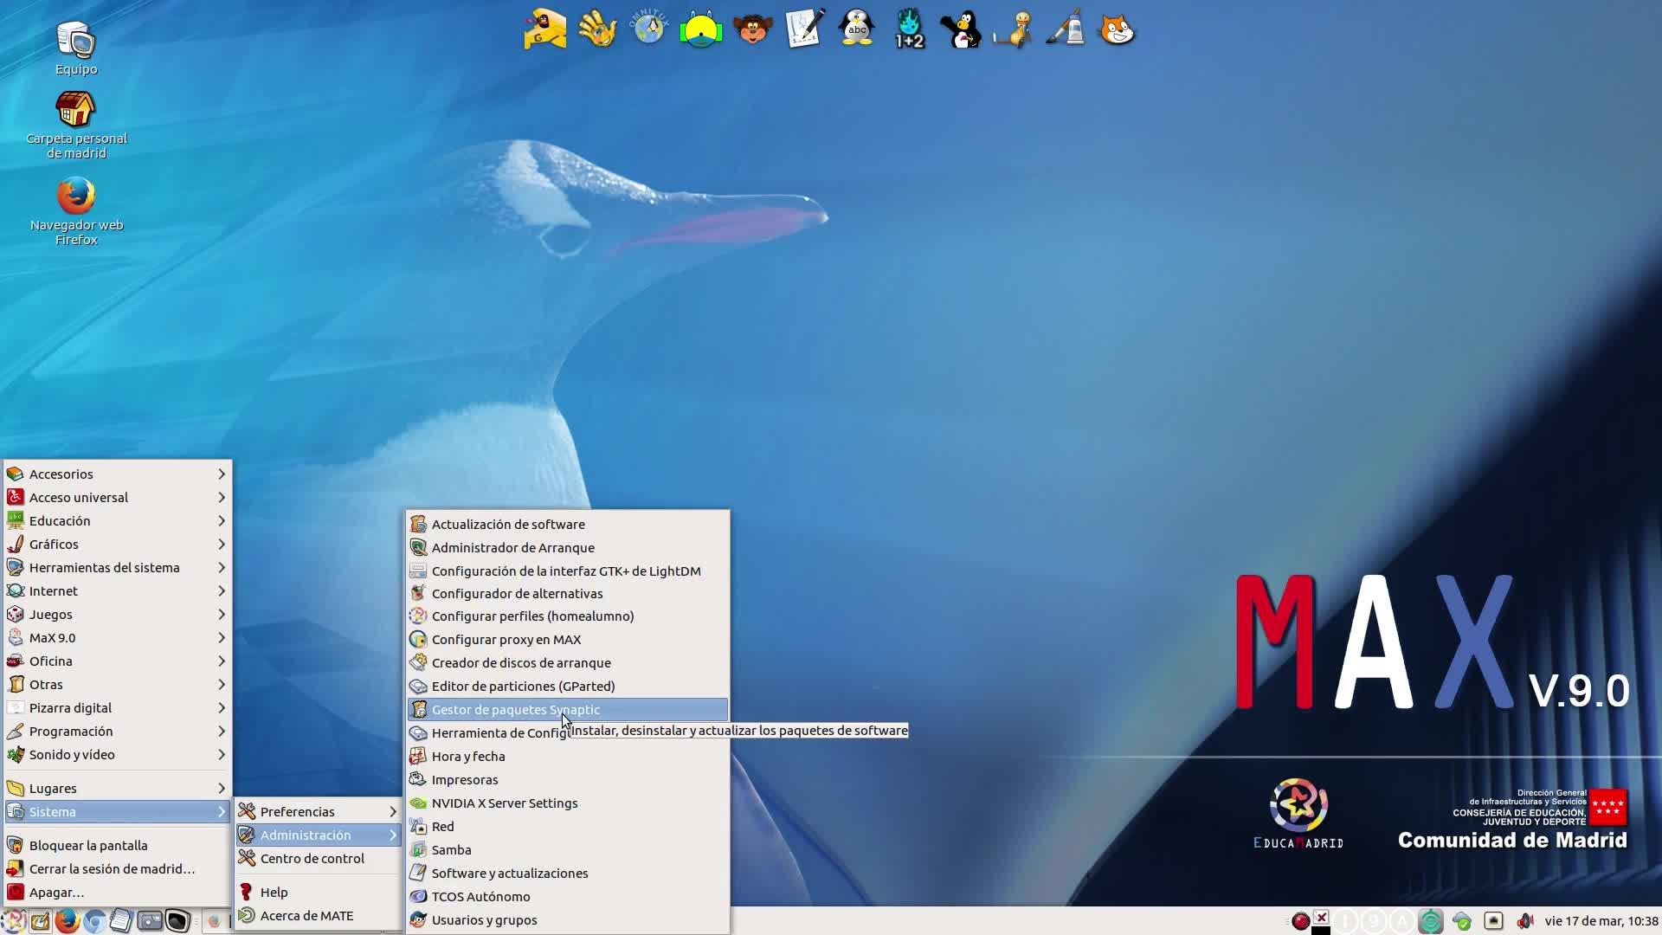Image resolution: width=1662 pixels, height=935 pixels.
Task: Click the Equipo desktop icon
Action: (76, 42)
